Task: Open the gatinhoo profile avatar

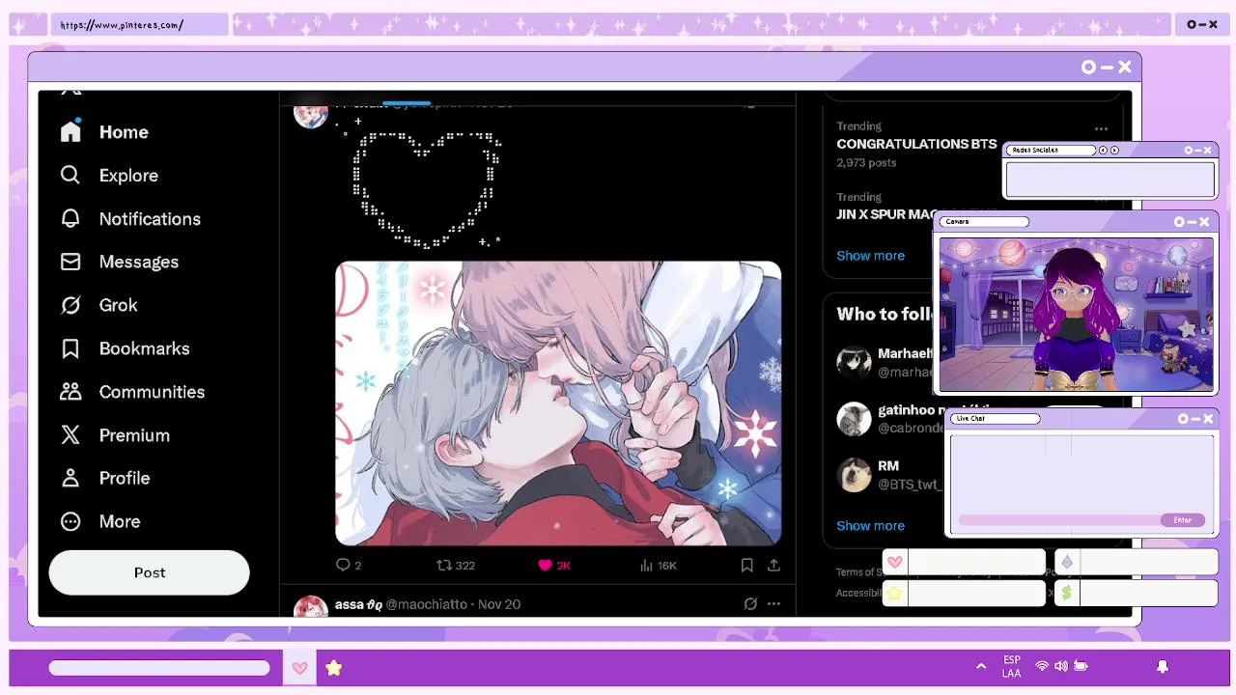Action: [x=854, y=419]
